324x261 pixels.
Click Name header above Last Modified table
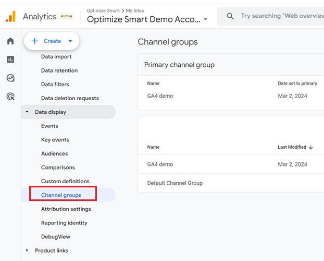tap(153, 147)
